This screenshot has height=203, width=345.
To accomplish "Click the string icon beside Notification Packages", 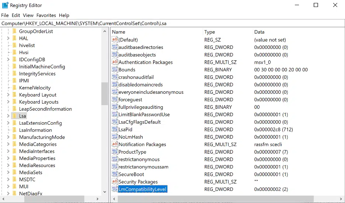I will 115,144.
